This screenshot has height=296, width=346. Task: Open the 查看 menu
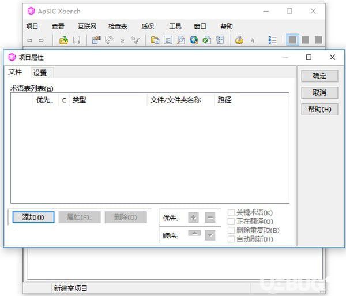point(58,27)
